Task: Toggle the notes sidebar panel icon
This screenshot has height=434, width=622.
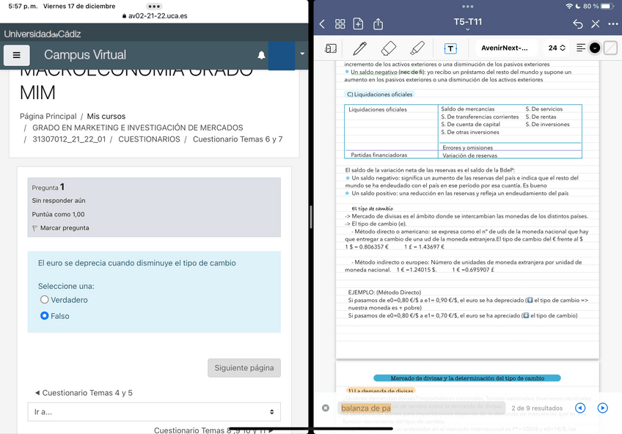Action: click(330, 48)
